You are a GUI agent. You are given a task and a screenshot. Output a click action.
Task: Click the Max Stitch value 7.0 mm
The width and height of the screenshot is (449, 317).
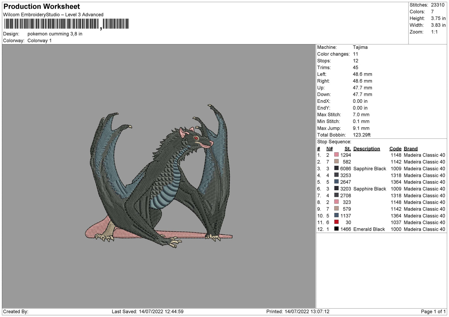point(361,115)
